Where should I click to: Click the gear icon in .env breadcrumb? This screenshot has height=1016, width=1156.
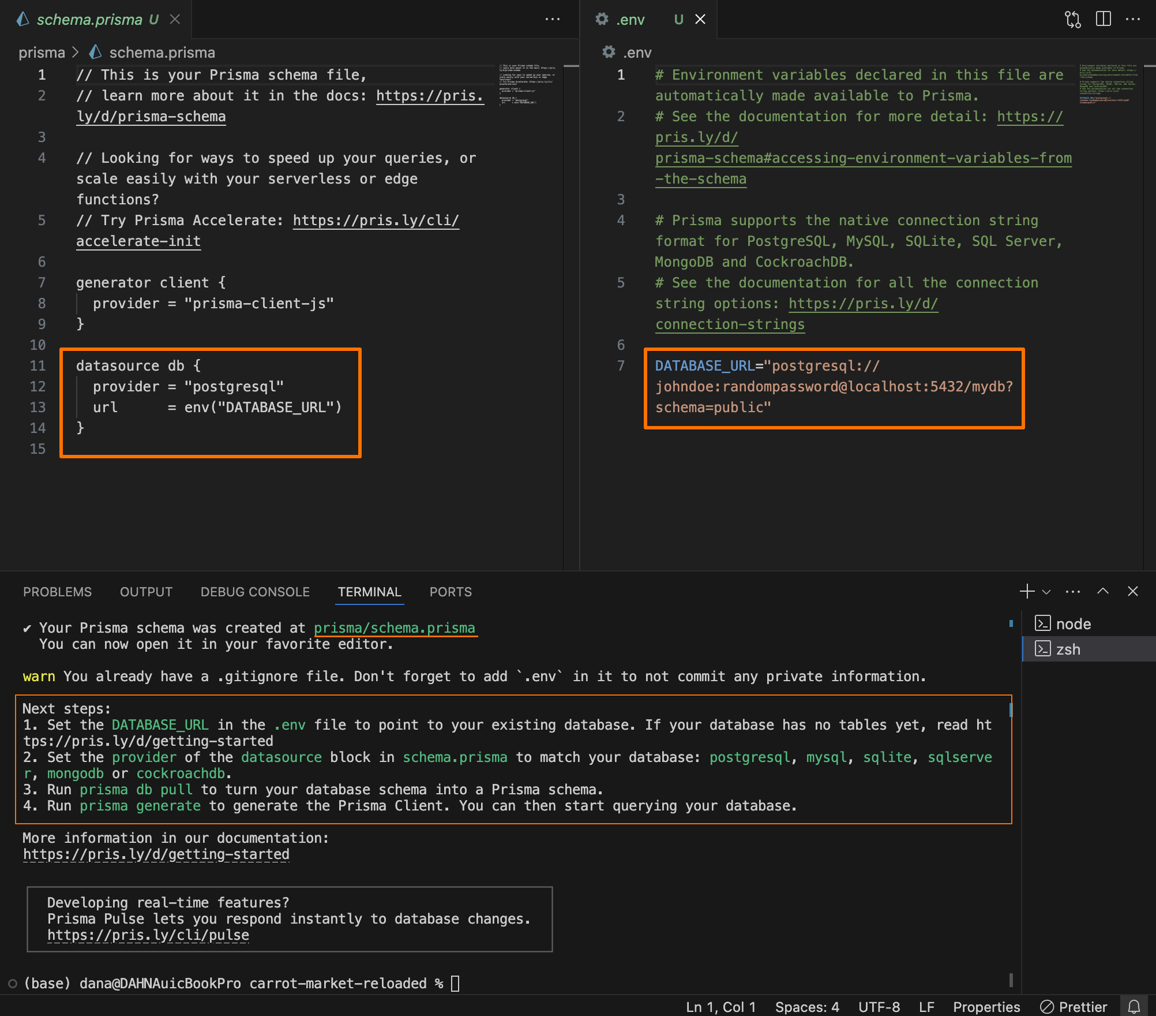[x=609, y=52]
